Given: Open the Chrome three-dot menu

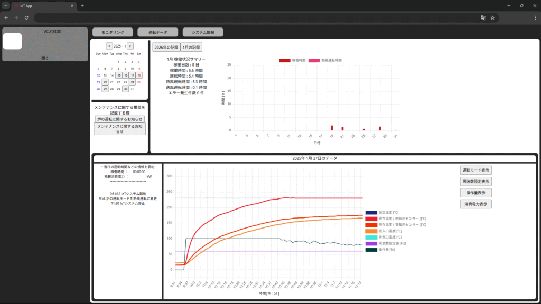Looking at the screenshot, I should point(533,17).
